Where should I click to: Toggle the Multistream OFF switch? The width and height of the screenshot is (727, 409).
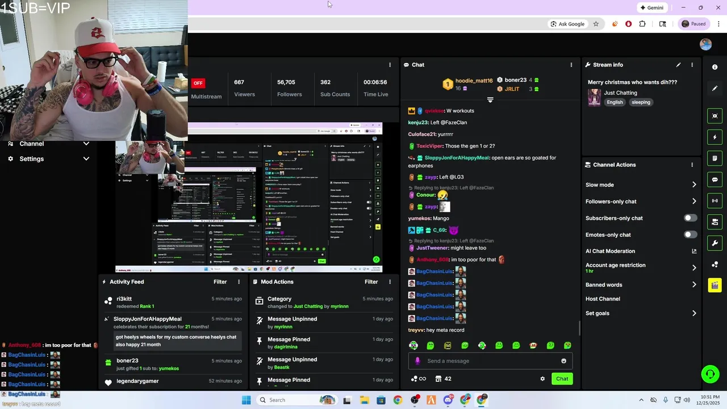[198, 83]
